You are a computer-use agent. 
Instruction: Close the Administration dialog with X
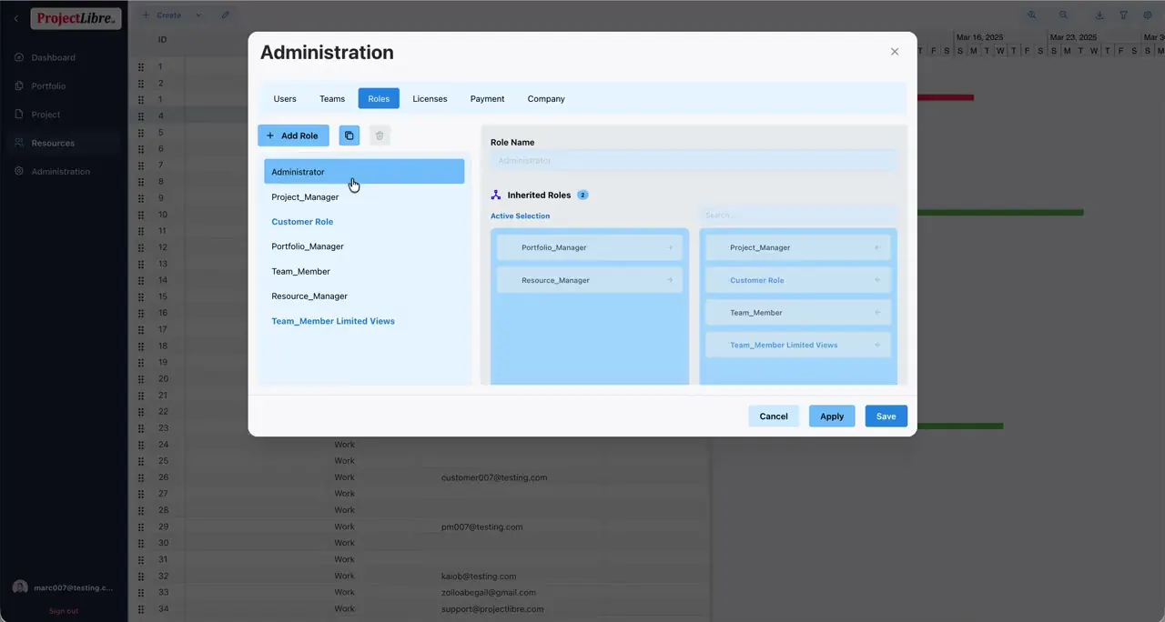895,52
